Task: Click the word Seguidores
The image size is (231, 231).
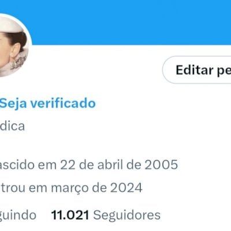Action: [126, 215]
